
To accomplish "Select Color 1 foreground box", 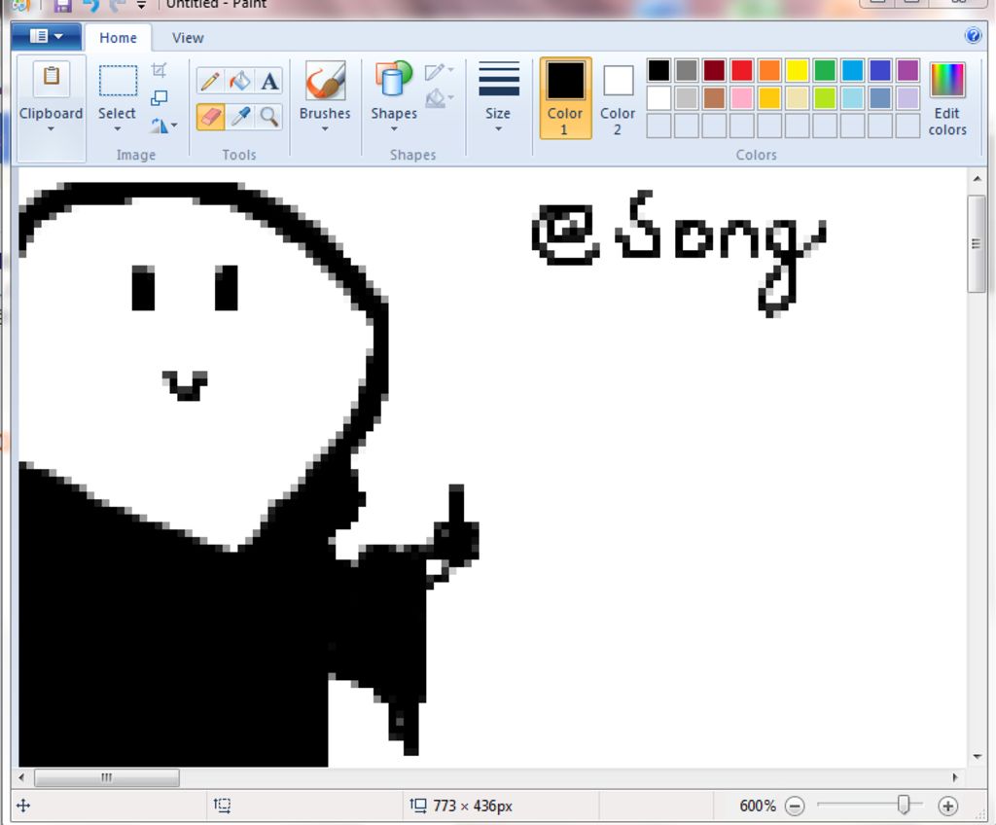I will tap(565, 97).
